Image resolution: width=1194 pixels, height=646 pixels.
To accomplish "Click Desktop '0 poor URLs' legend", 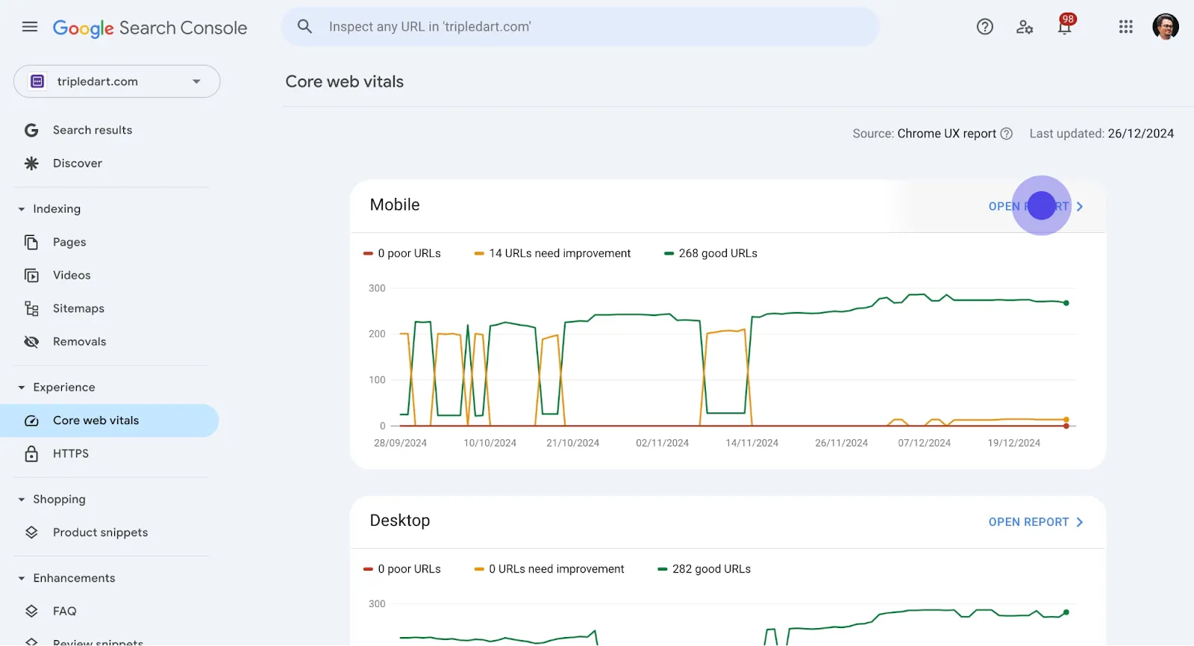I will click(x=402, y=569).
